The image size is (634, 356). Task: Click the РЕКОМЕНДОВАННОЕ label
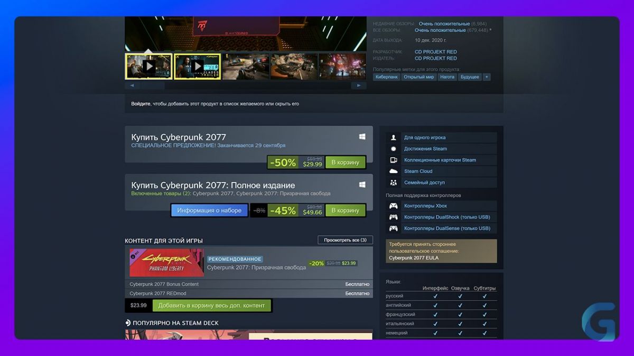pos(235,259)
